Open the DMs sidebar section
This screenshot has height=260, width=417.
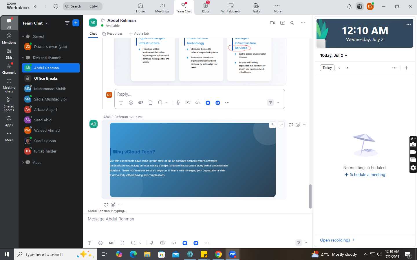click(9, 54)
